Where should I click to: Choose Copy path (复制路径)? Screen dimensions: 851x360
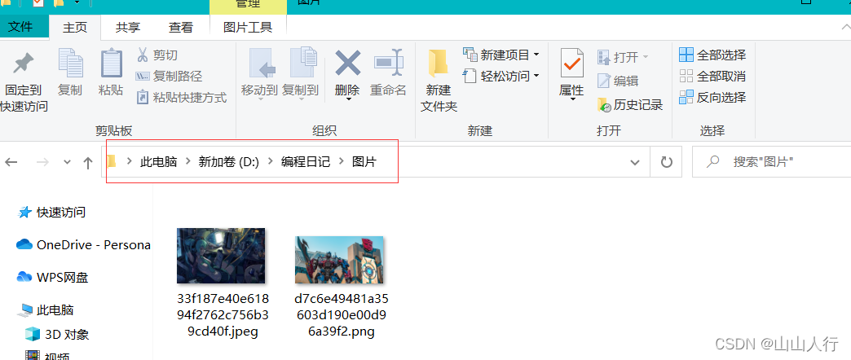(169, 76)
